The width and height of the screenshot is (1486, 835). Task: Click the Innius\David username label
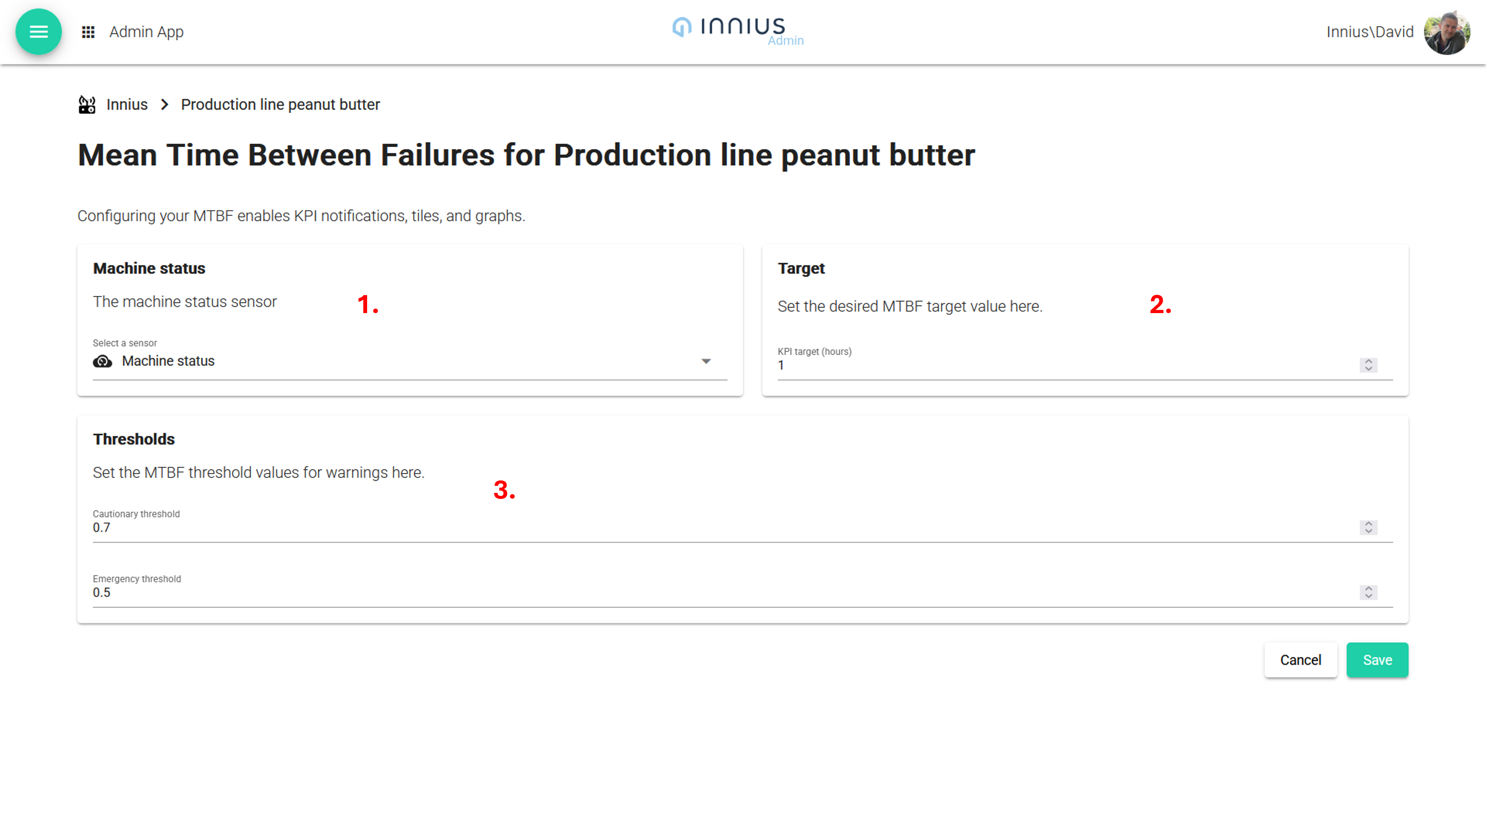pyautogui.click(x=1369, y=32)
